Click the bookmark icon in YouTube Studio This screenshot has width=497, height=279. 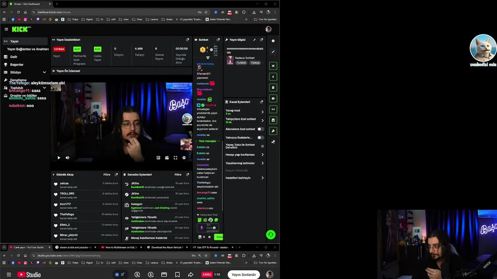click(177, 274)
